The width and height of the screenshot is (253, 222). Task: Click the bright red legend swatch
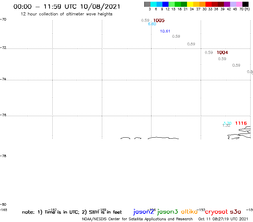[209, 4]
